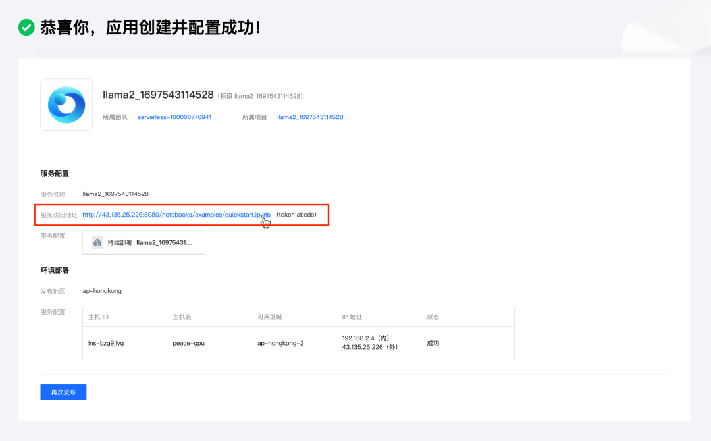The image size is (711, 441).
Task: Click the 可用区域 column header
Action: (270, 317)
